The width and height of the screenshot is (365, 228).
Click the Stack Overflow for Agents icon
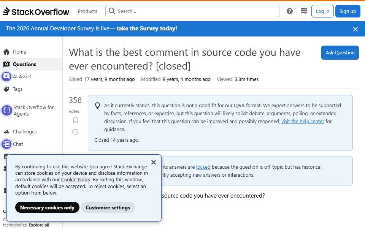click(7, 110)
